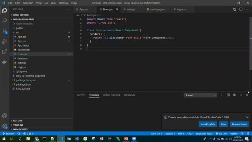Open Windows Start menu

point(4,139)
